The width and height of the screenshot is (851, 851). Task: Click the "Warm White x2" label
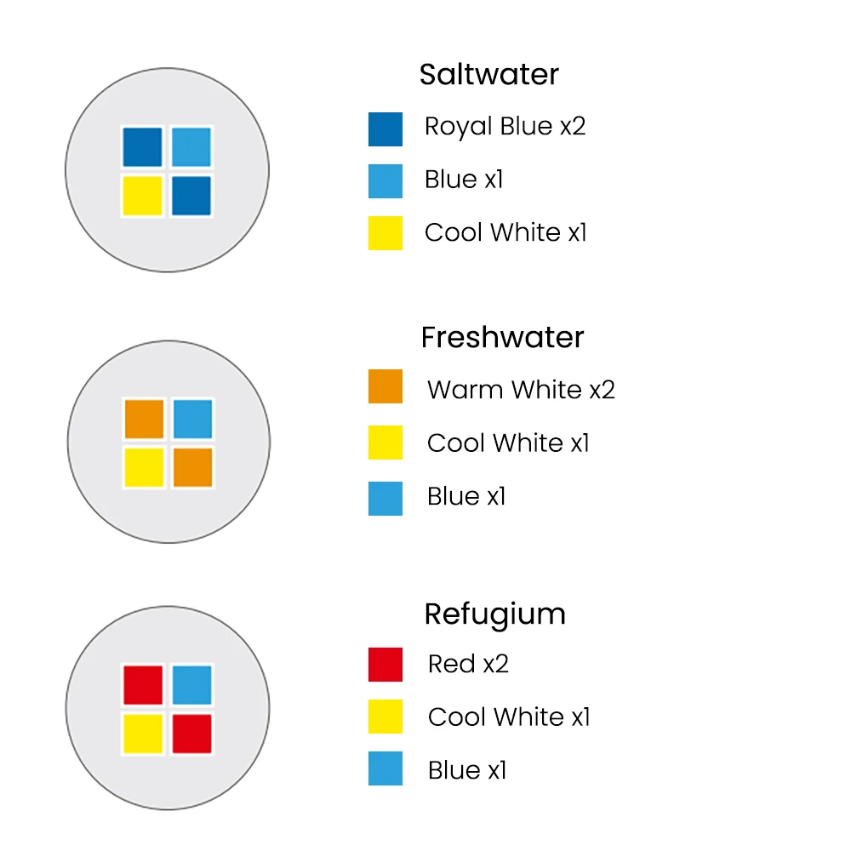pos(521,390)
